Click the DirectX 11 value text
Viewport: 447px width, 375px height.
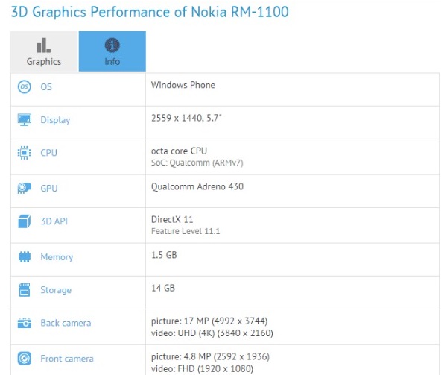[172, 219]
